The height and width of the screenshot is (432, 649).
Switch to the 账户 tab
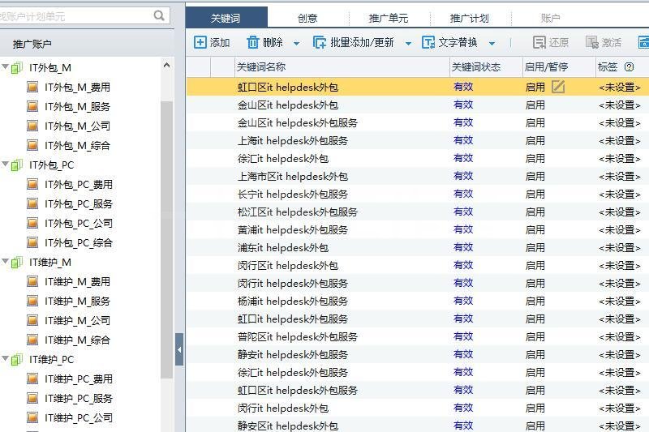[x=551, y=18]
